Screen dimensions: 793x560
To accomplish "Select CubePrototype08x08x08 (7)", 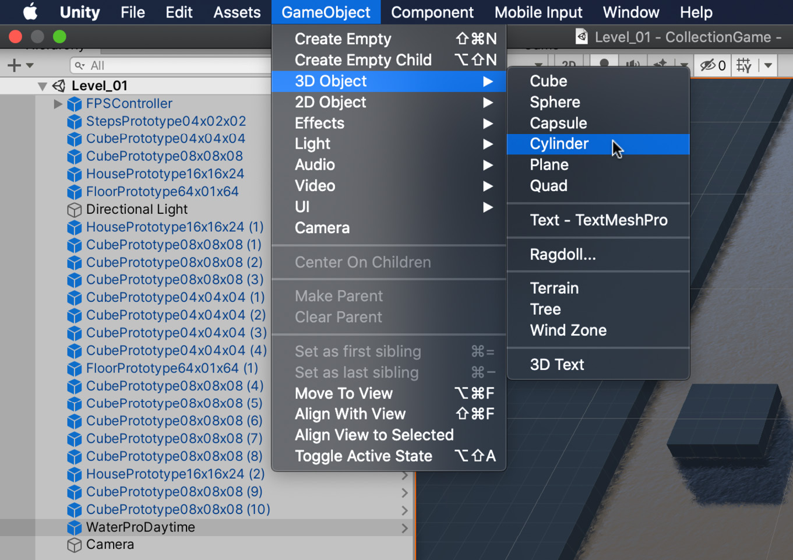I will click(x=174, y=438).
